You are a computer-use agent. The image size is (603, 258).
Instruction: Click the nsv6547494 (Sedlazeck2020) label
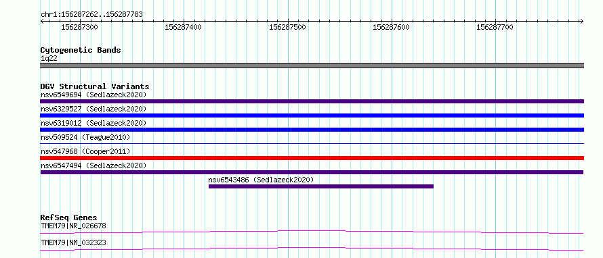pyautogui.click(x=93, y=165)
